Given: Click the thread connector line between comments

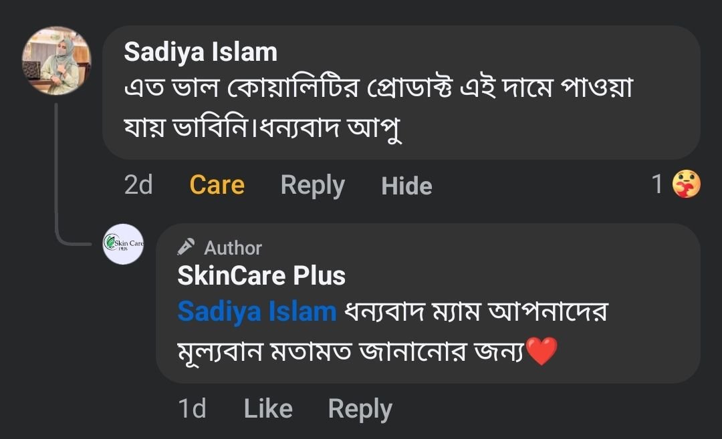Looking at the screenshot, I should (57, 174).
